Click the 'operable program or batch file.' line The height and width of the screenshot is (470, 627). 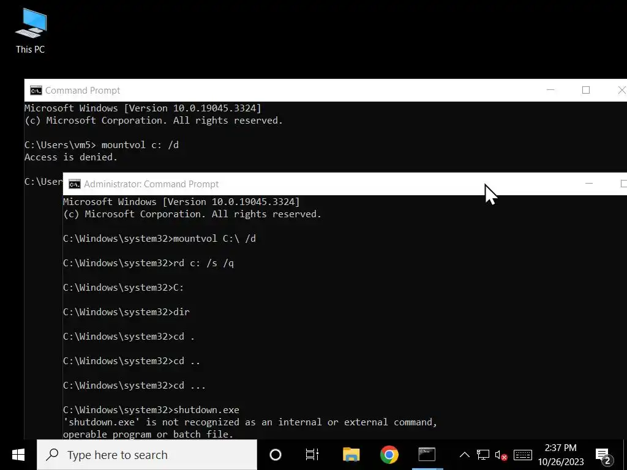(148, 435)
